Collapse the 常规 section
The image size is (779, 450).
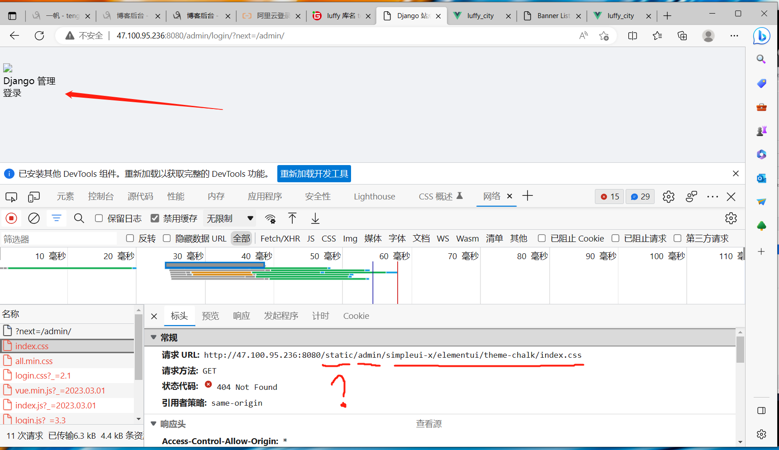point(154,337)
